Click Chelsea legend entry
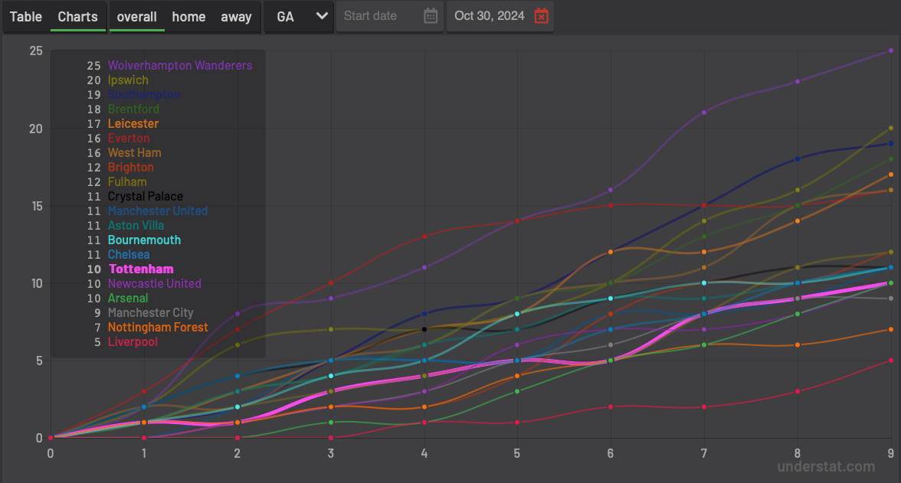Viewport: 901px width, 483px height. pos(129,254)
